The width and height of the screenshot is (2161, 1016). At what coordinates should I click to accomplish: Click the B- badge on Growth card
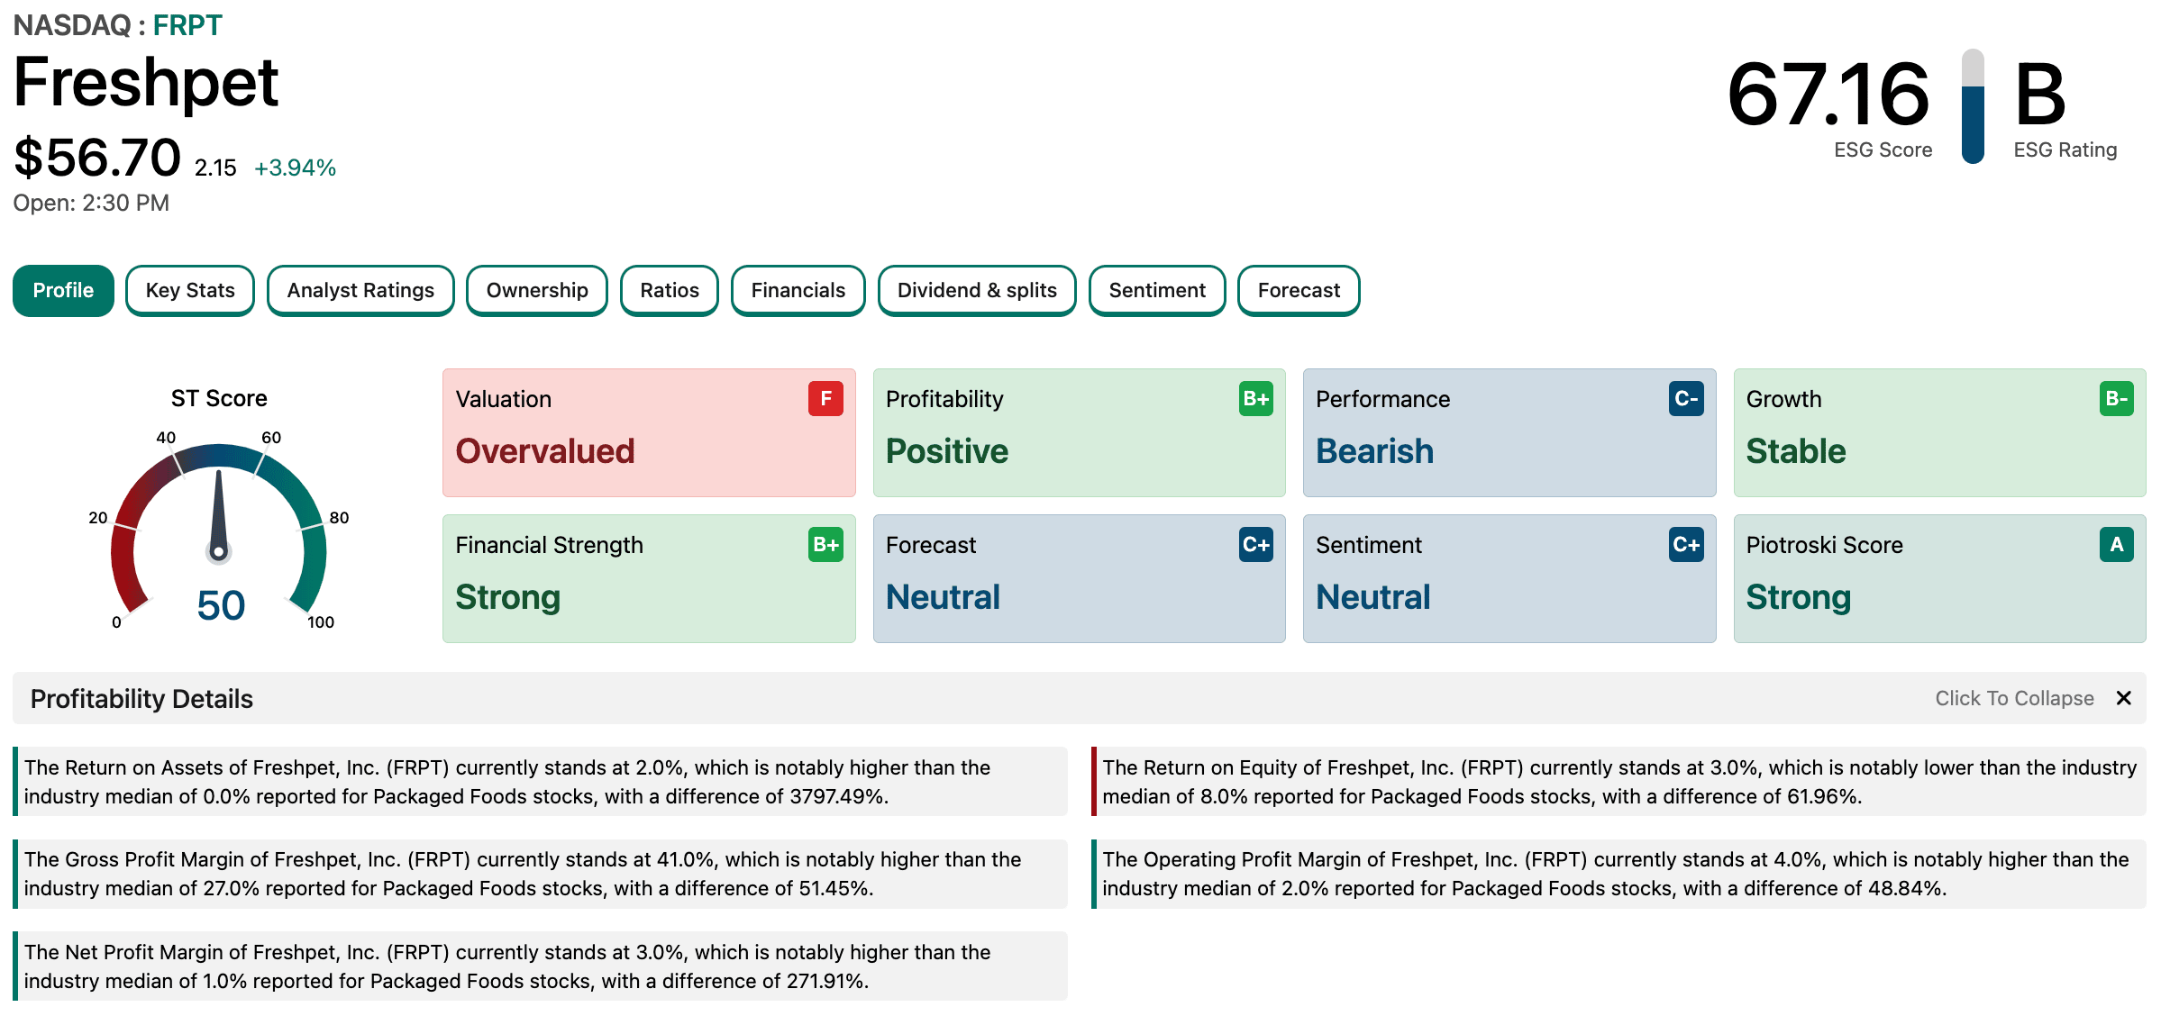(2116, 399)
